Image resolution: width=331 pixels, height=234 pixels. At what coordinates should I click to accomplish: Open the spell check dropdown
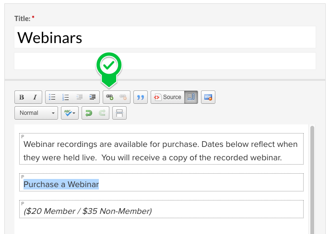(70, 113)
